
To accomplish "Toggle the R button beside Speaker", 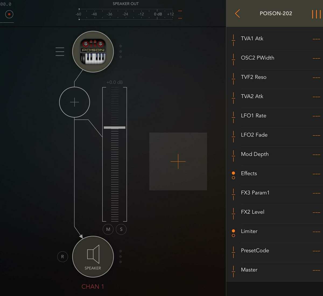I will pyautogui.click(x=62, y=257).
